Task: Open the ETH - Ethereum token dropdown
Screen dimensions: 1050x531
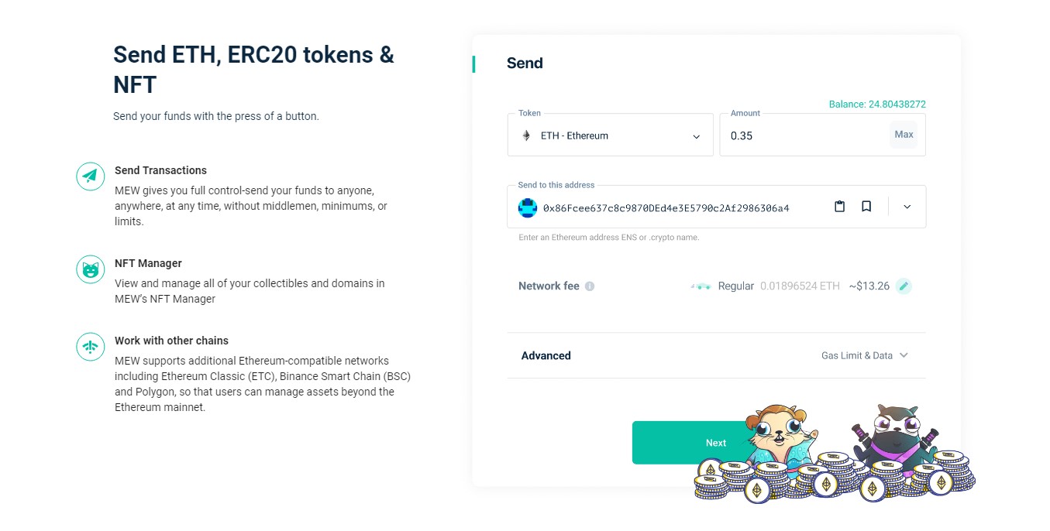Action: pos(611,135)
